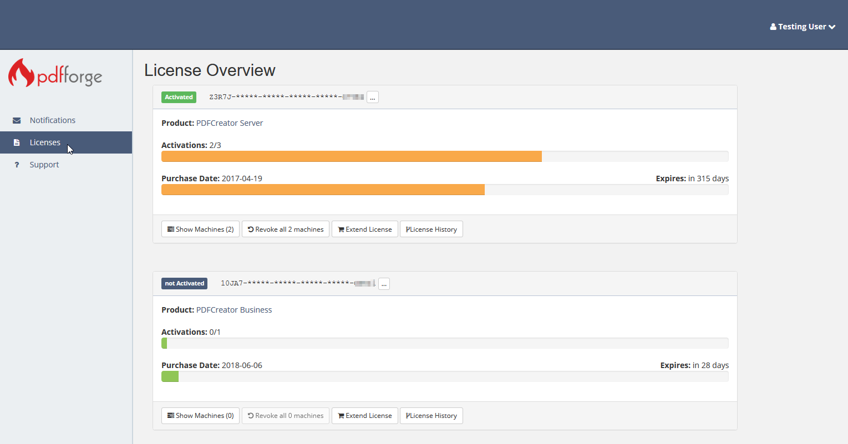Revoke all 2 machines
848x444 pixels.
point(286,229)
